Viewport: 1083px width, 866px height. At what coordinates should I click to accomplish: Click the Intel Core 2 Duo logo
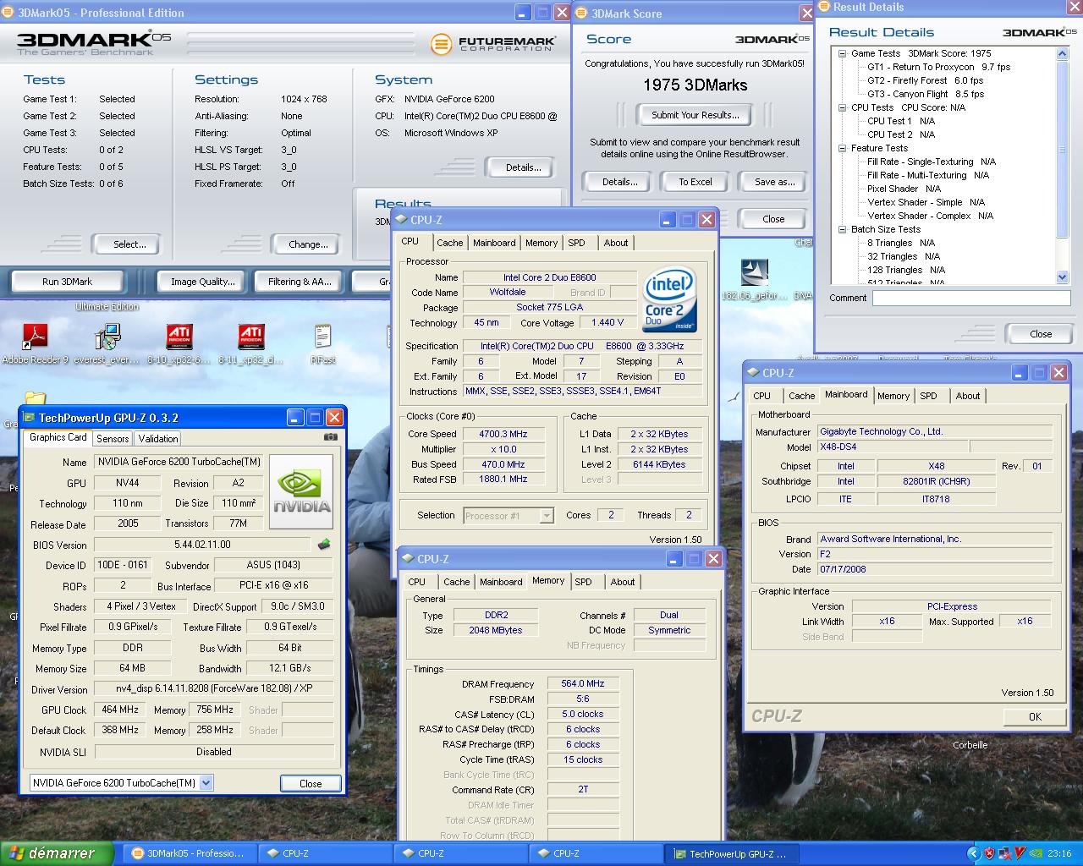pyautogui.click(x=670, y=299)
